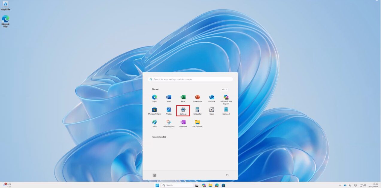Launch the Calculator app
This screenshot has width=381, height=188.
pyautogui.click(x=197, y=111)
